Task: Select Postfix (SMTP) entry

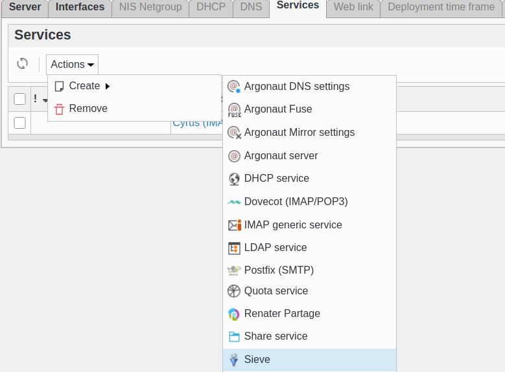Action: pyautogui.click(x=309, y=270)
